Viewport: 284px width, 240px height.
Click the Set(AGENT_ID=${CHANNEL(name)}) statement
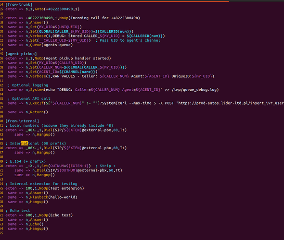64,72
